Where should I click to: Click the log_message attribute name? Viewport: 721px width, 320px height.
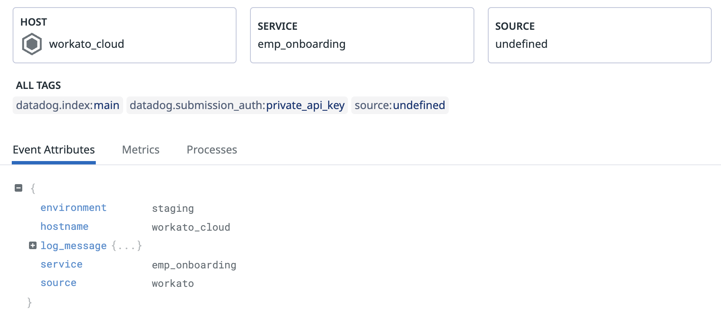pos(74,246)
